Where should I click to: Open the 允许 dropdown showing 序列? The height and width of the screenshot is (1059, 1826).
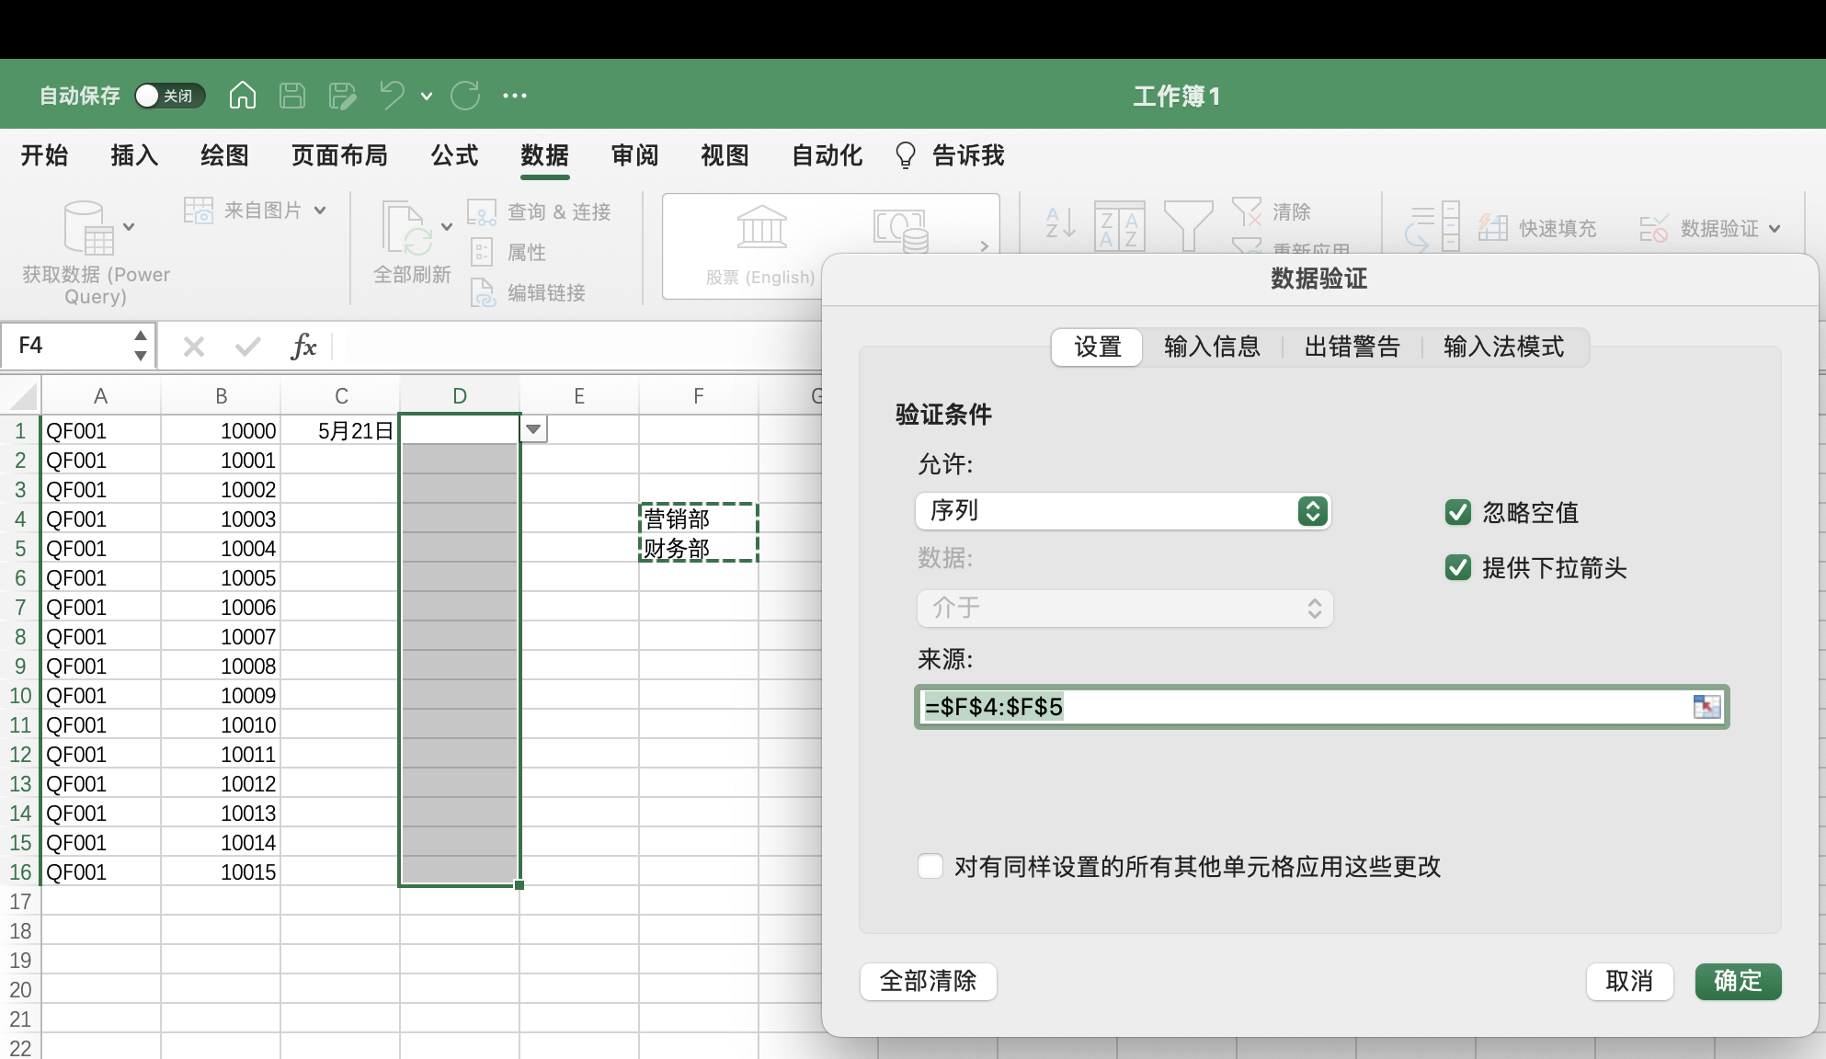tap(1124, 510)
